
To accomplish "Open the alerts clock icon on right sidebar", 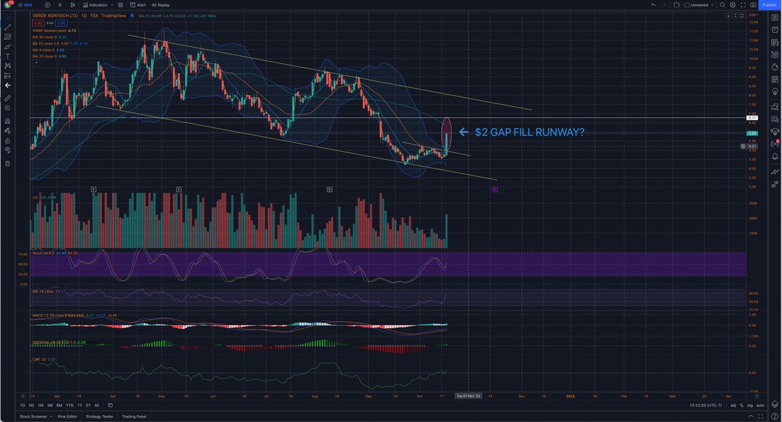I will point(775,29).
